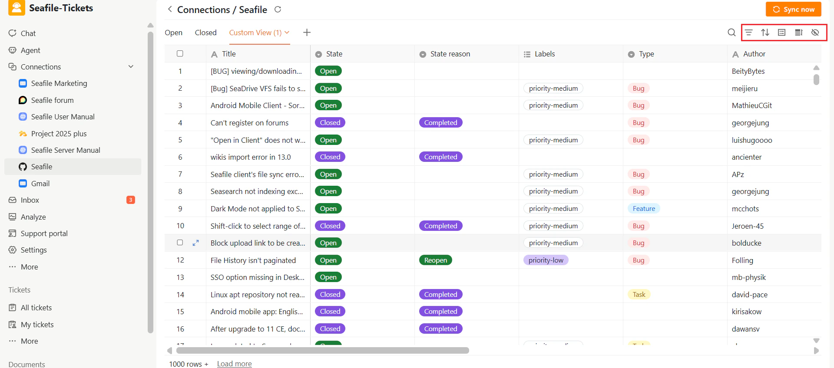Click the Author column header
834x368 pixels.
click(x=774, y=54)
